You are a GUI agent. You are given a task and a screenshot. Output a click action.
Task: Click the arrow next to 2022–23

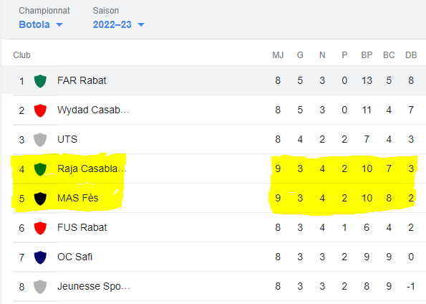point(141,25)
